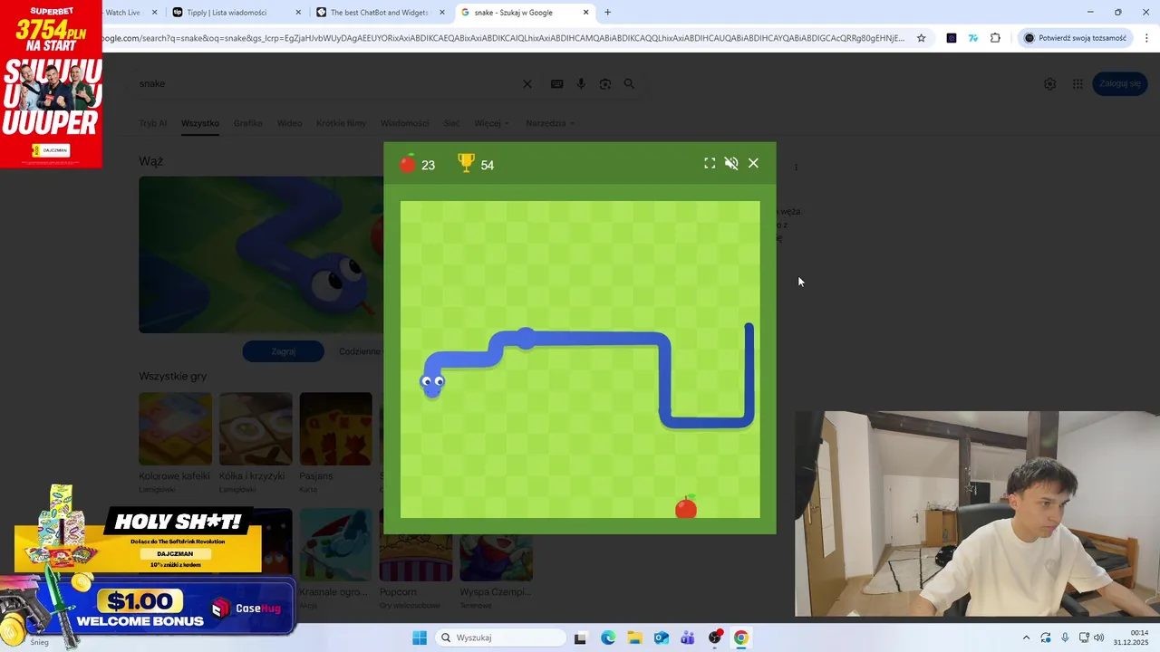The width and height of the screenshot is (1160, 652).
Task: Open the Kółka i krzyżyki game
Action: [256, 429]
